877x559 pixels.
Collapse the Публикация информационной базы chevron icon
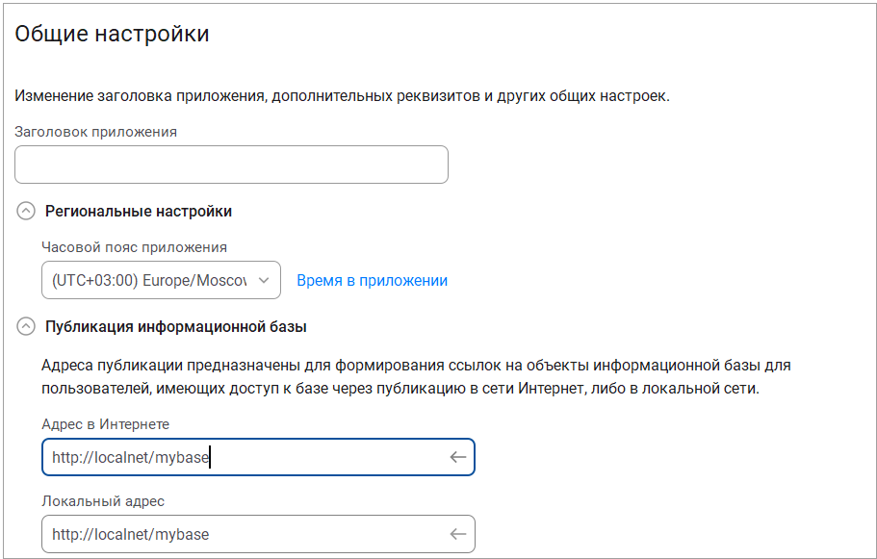point(26,326)
